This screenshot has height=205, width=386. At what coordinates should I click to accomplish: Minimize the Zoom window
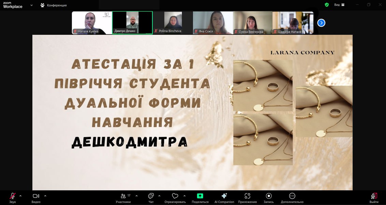357,5
